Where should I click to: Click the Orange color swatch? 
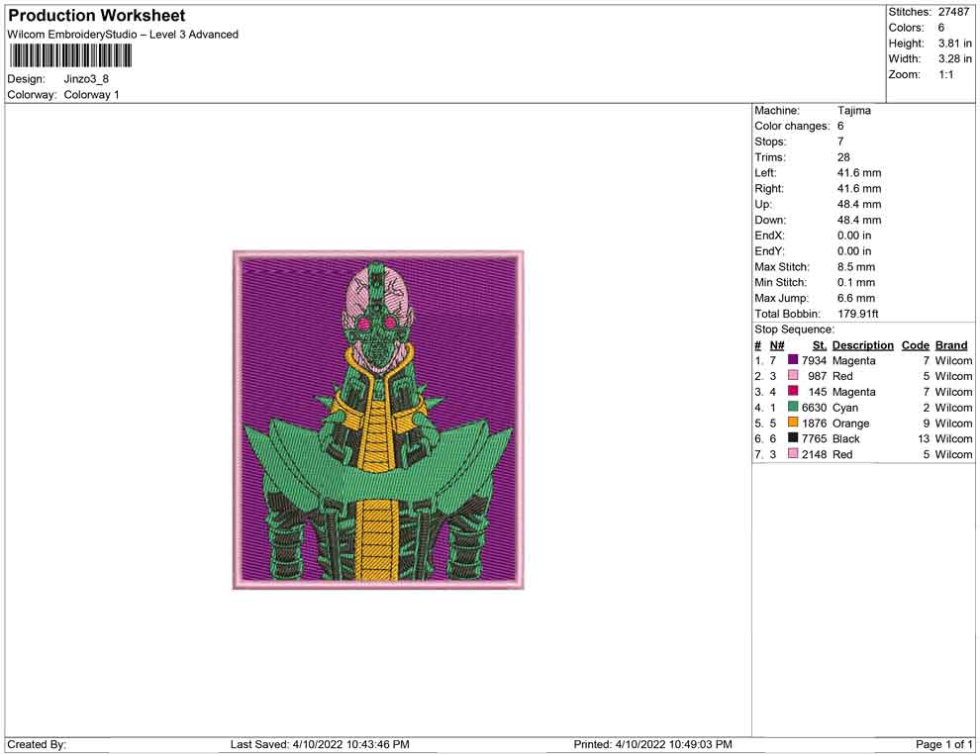coord(793,422)
